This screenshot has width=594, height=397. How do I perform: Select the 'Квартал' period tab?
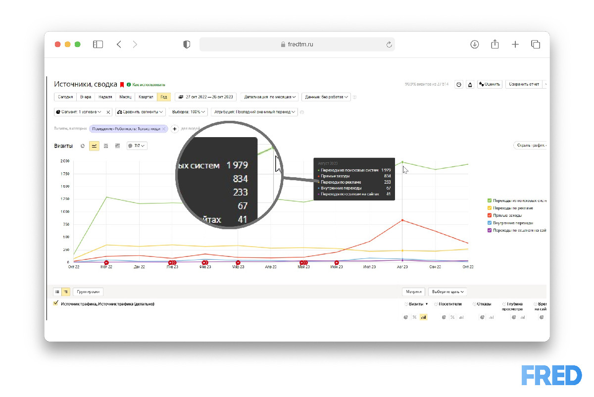(146, 97)
